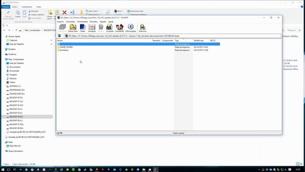The width and height of the screenshot is (305, 172).
Task: Click the taskbar clock
Action: click(x=298, y=170)
